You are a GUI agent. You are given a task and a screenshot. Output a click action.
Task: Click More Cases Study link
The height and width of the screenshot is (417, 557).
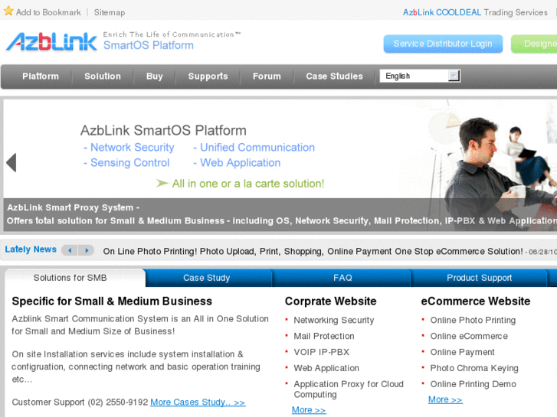tap(198, 402)
